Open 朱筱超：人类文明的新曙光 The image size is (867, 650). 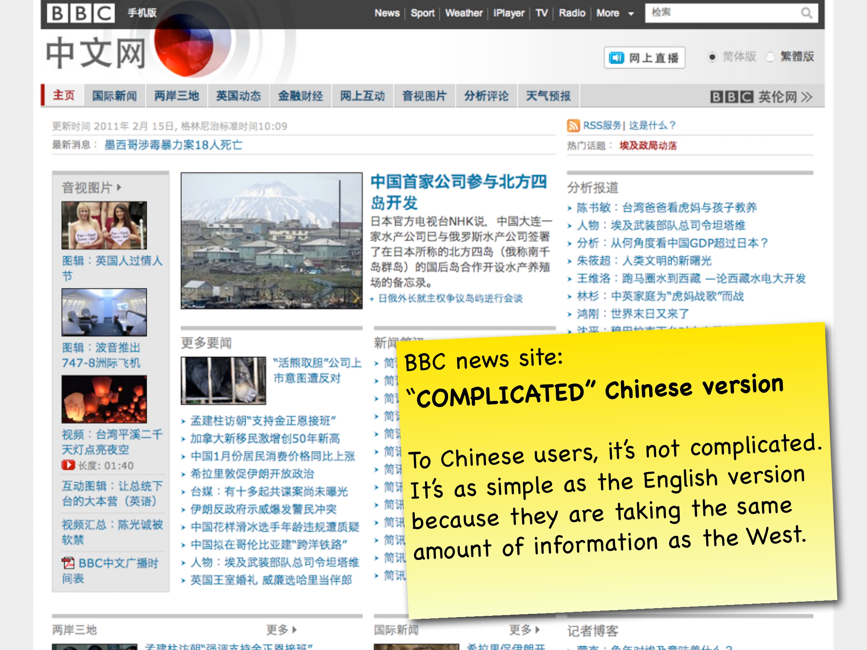pyautogui.click(x=644, y=260)
